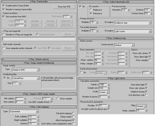The image size is (155, 126).
Task: Click the HSph. subdivs value field
Action: (98, 60)
